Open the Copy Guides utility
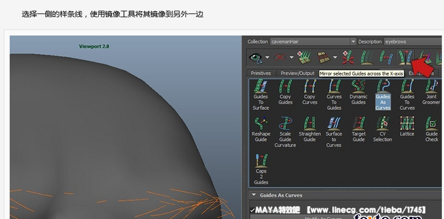This screenshot has height=219, width=444. (x=285, y=92)
